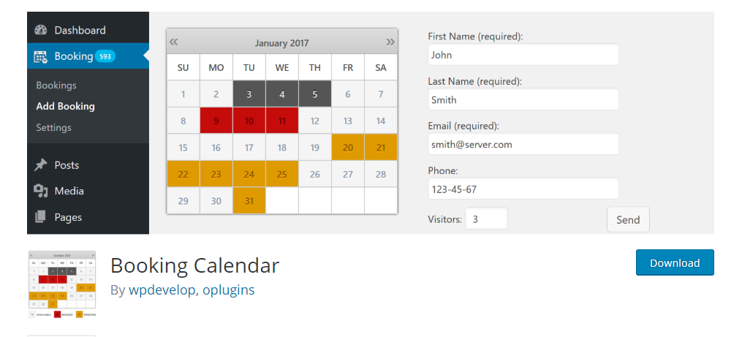Click the Posts pushpin icon
742x337 pixels.
click(x=41, y=165)
